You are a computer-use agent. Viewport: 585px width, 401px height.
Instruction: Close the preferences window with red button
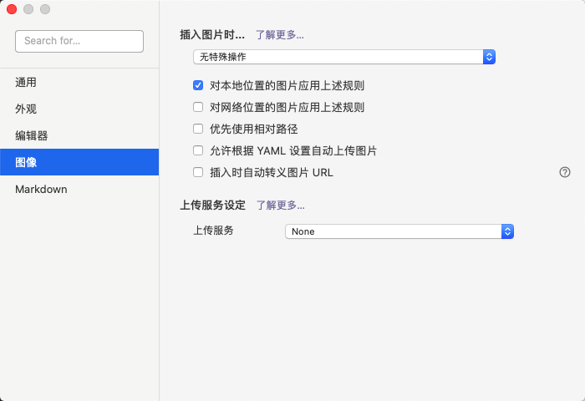pyautogui.click(x=12, y=9)
